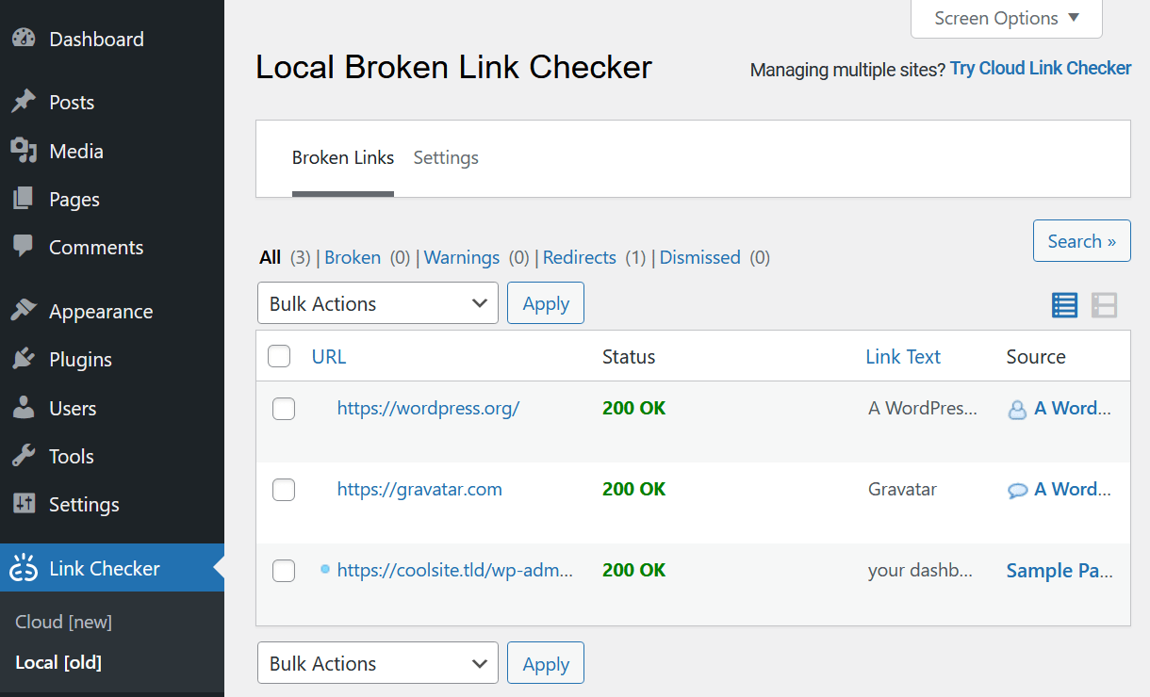Filter links by Warnings
1150x697 pixels.
(462, 257)
